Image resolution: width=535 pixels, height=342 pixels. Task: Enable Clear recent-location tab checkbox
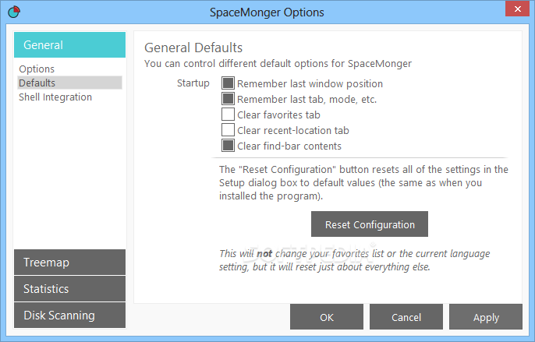(x=228, y=130)
